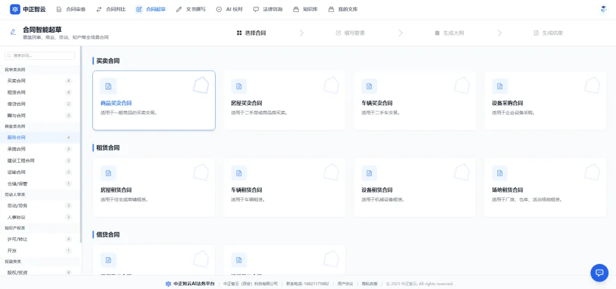Viewport: 616px width, 289px height.
Task: Open the 文书撰写 tab
Action: coord(191,9)
